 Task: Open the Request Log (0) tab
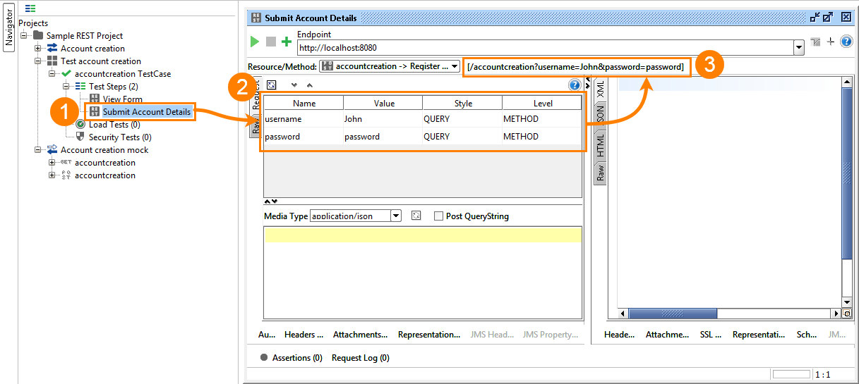[361, 358]
